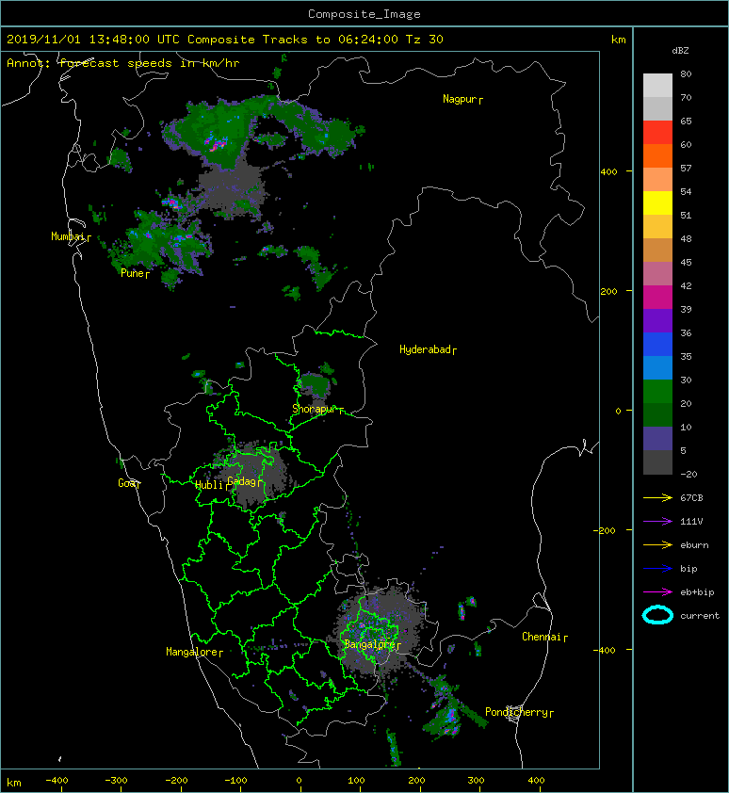The width and height of the screenshot is (729, 793).
Task: Click the 'eb+bip' legend label
Action: [x=697, y=592]
